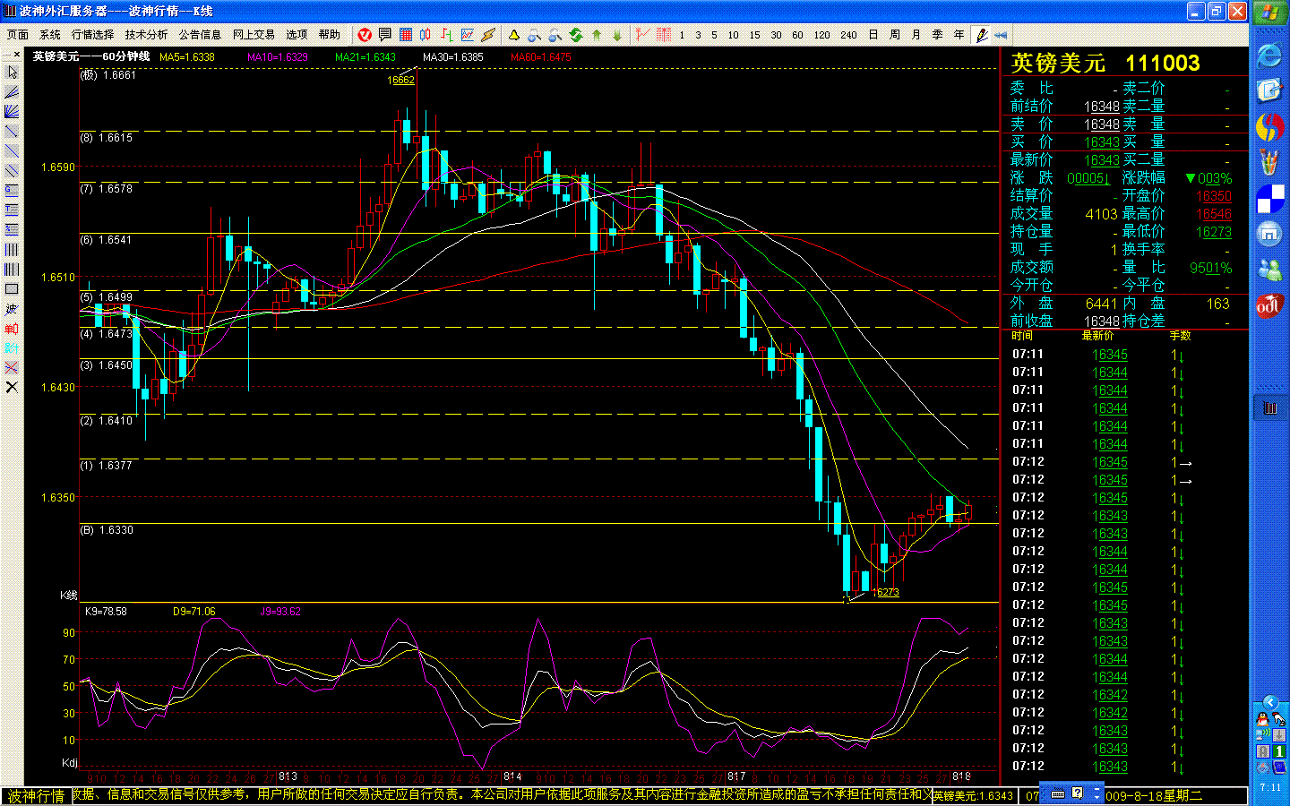Image resolution: width=1290 pixels, height=806 pixels.
Task: Click the magnifier zoom-in toolbar icon
Action: point(535,35)
